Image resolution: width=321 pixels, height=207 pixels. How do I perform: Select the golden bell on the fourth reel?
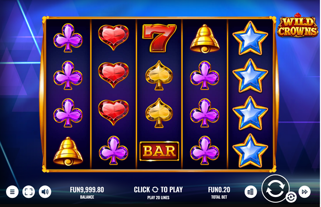205,39
